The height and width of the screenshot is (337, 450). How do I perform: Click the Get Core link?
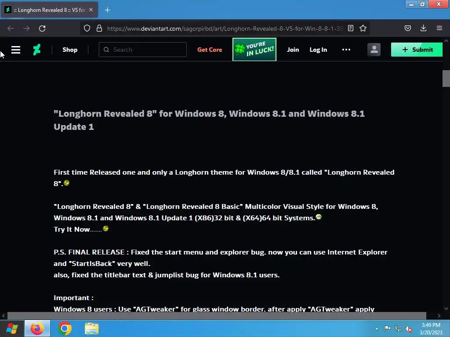210,50
